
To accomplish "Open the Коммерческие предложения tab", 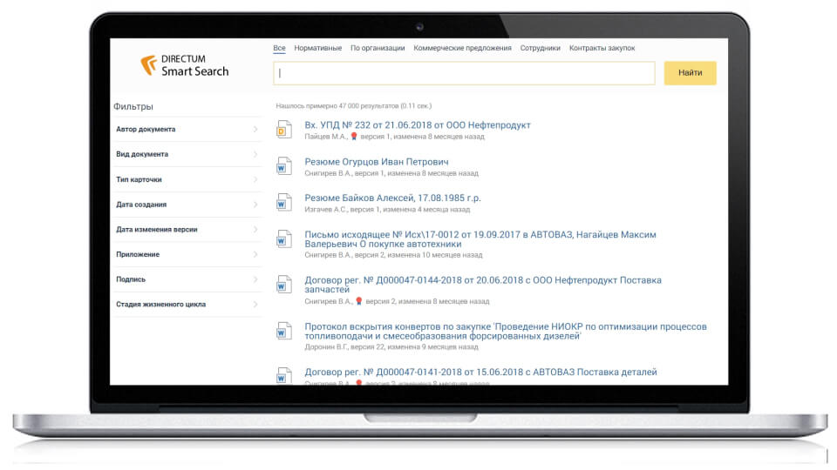I will point(462,48).
